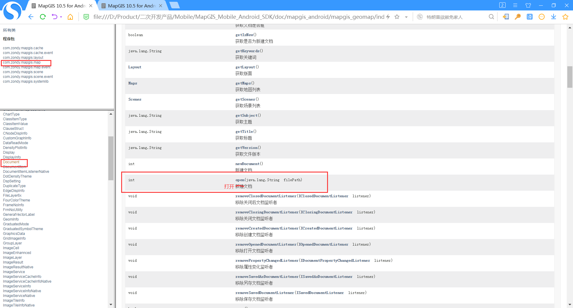The height and width of the screenshot is (308, 573).
Task: Click main page scrollbar thumb
Action: [570, 77]
